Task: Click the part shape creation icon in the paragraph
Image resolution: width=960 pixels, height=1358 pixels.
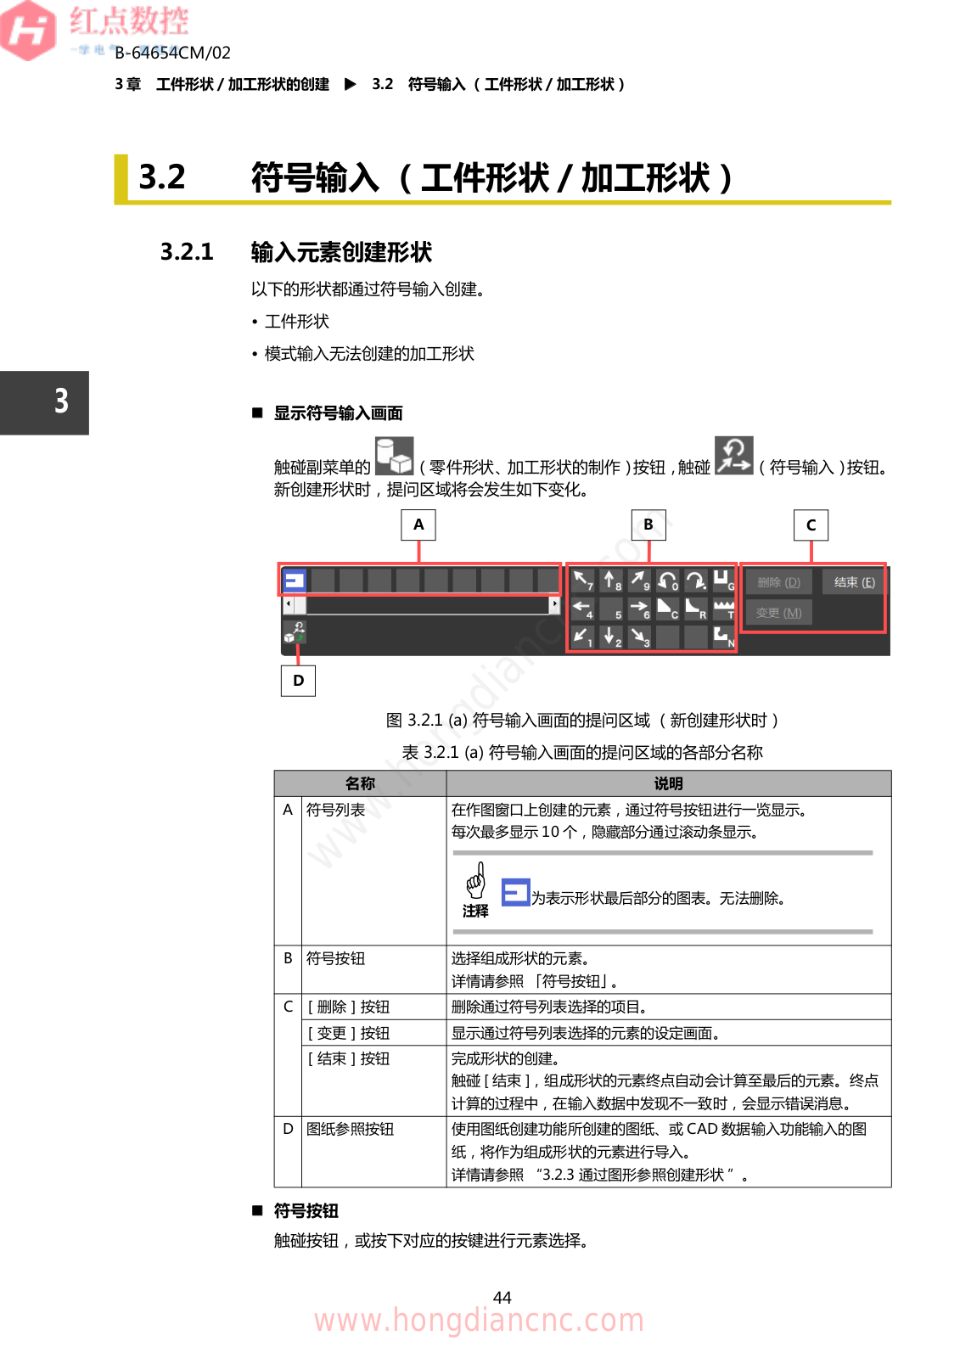Action: [x=395, y=456]
